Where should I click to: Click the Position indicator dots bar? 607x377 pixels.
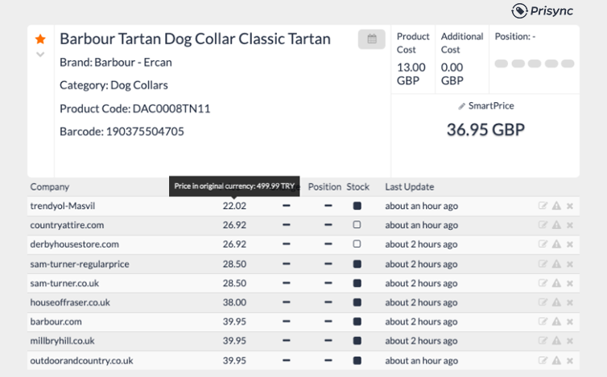[534, 64]
